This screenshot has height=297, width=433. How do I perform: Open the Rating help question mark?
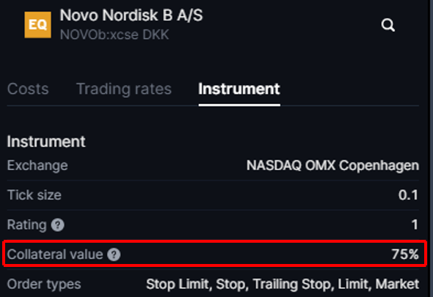(x=58, y=224)
